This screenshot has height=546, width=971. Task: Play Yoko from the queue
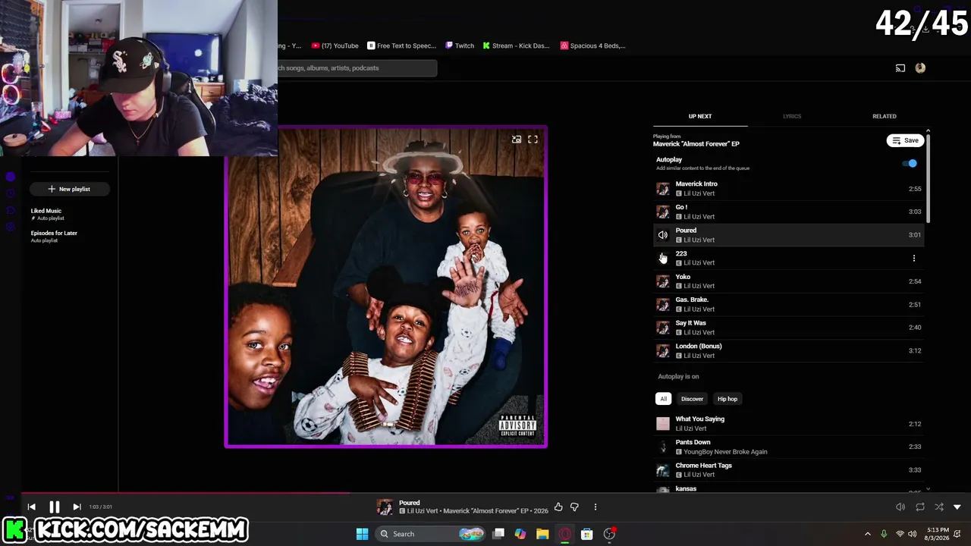tap(789, 281)
